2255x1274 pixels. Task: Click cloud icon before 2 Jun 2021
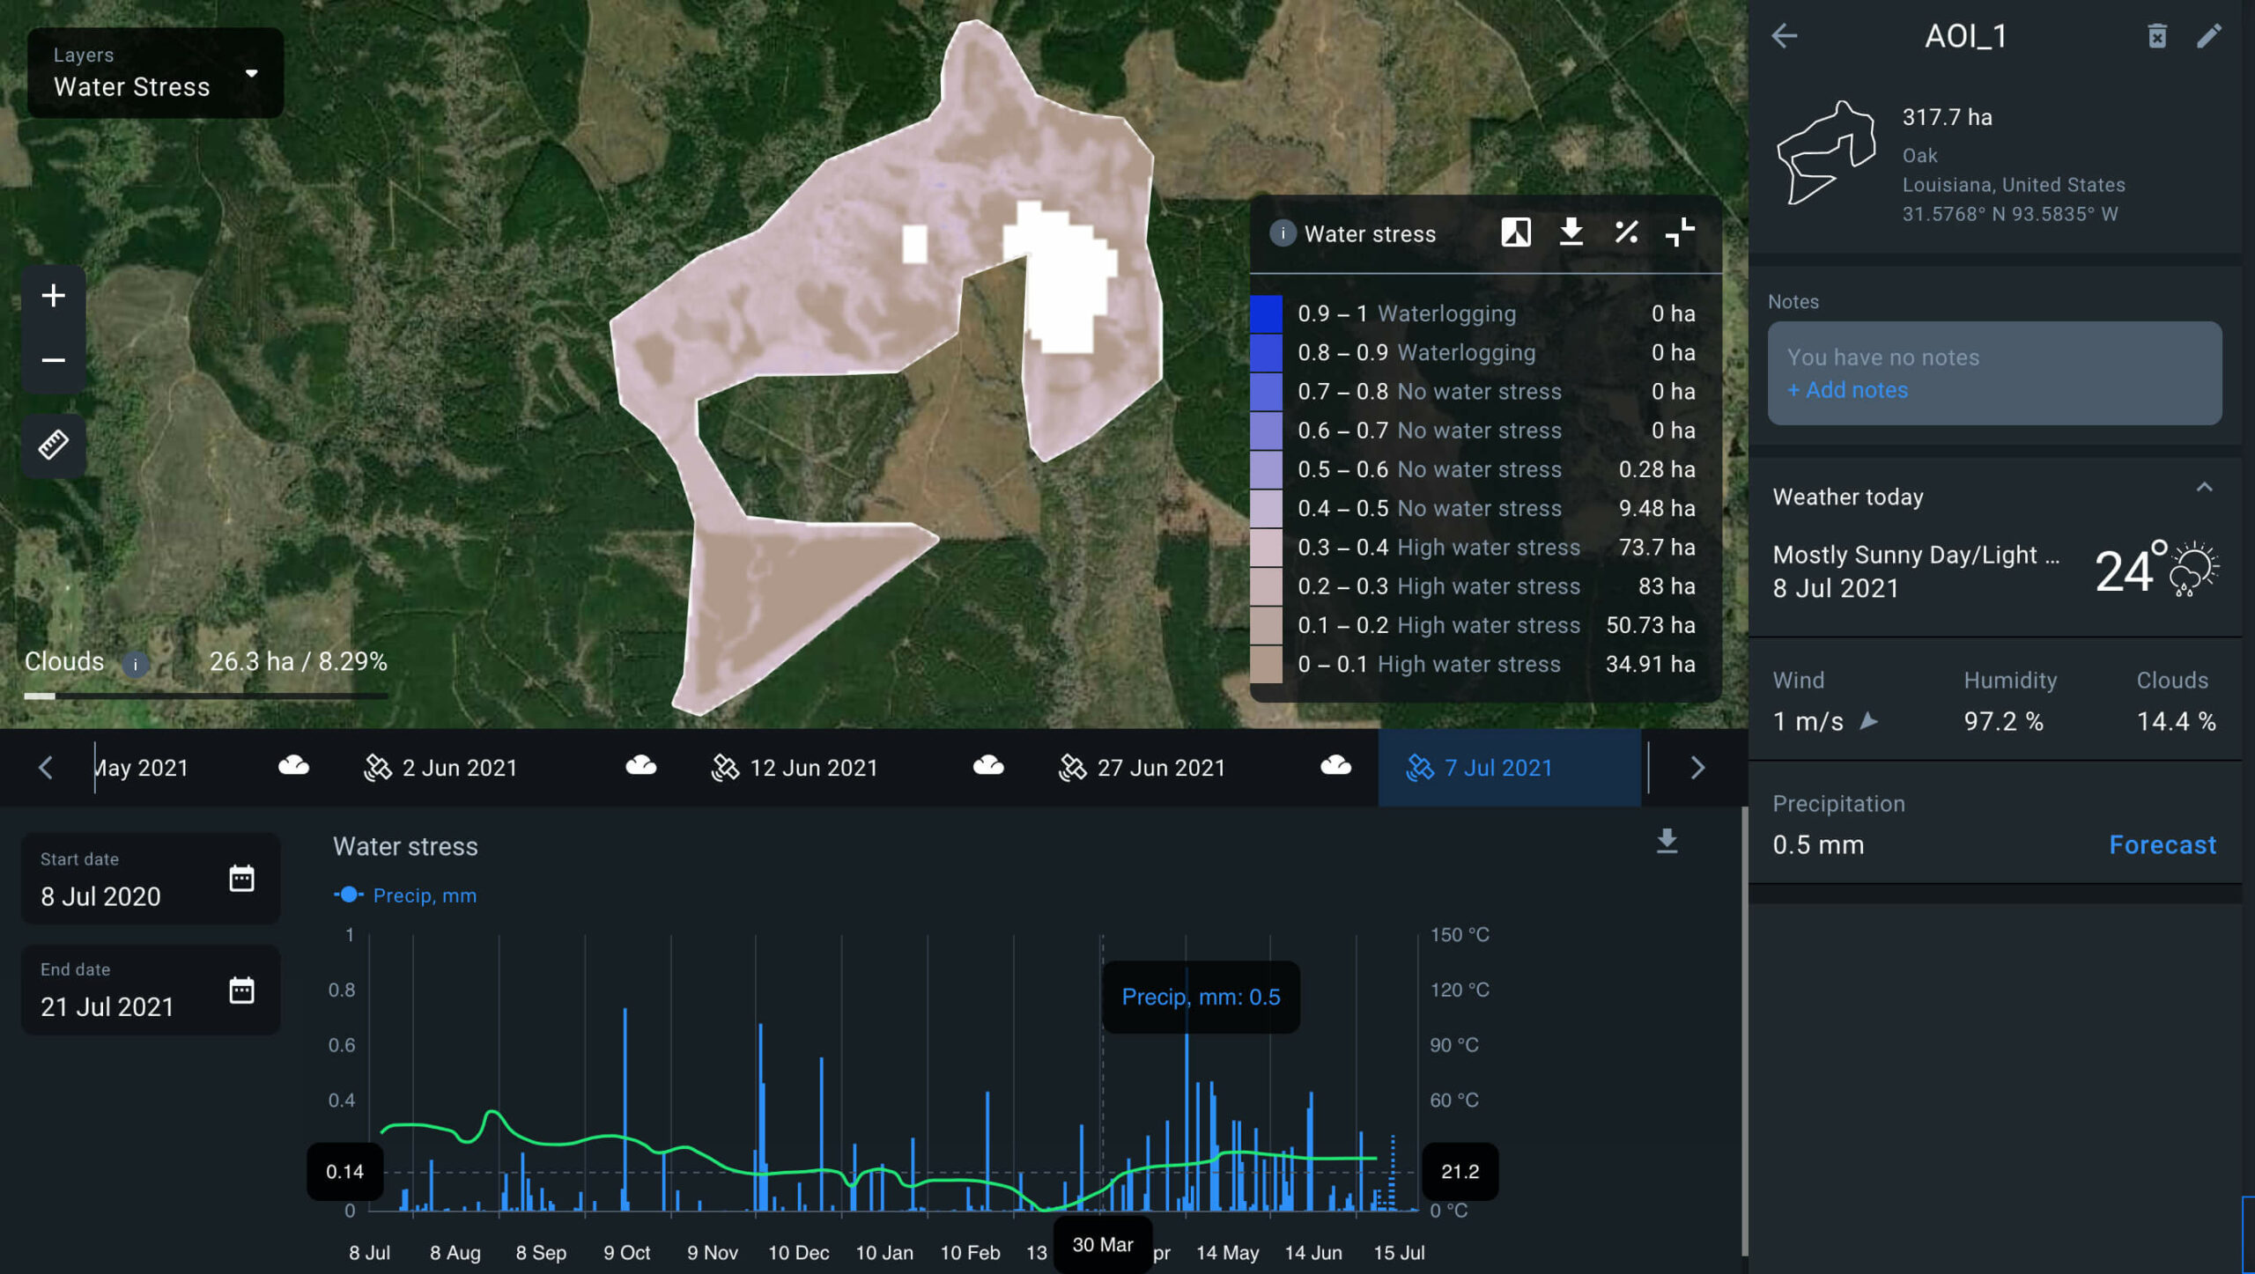(x=293, y=765)
